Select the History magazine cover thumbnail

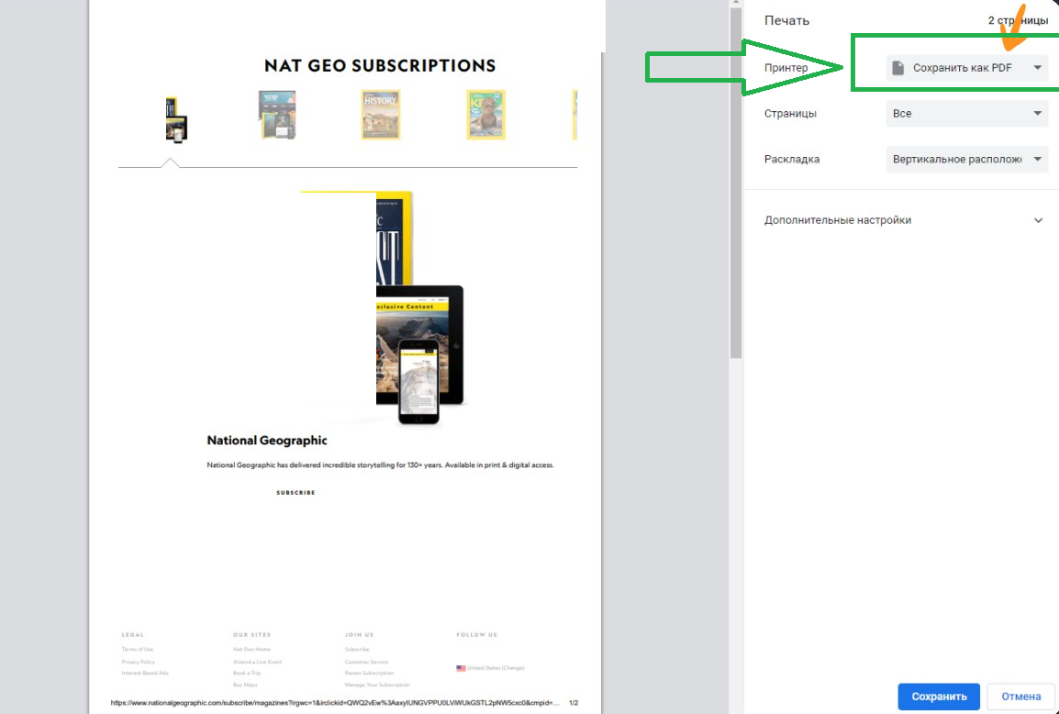coord(380,115)
